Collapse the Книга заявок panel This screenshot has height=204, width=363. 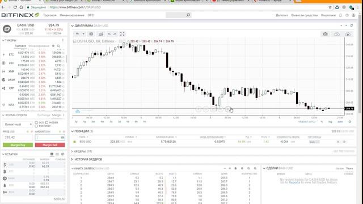point(72,168)
